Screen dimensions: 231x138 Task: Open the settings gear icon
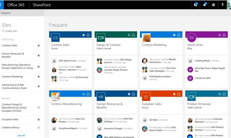point(213,5)
